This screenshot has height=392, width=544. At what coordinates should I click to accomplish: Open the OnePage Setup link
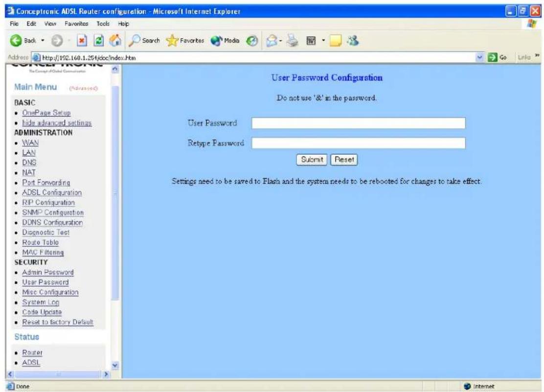click(x=46, y=113)
